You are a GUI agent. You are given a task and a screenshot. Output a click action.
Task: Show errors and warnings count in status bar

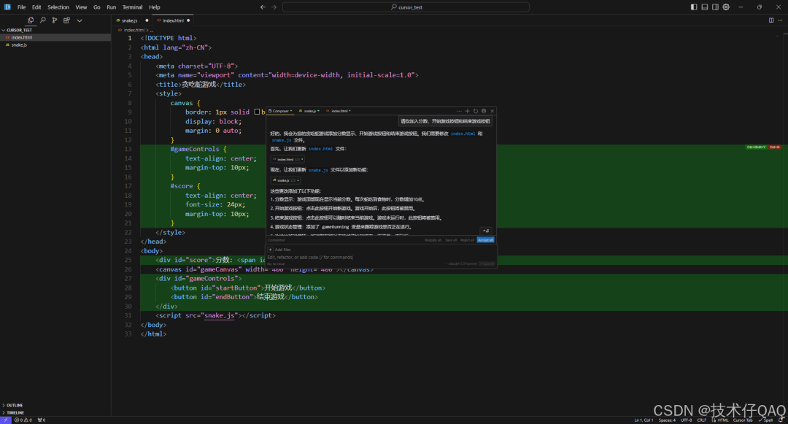pos(23,420)
